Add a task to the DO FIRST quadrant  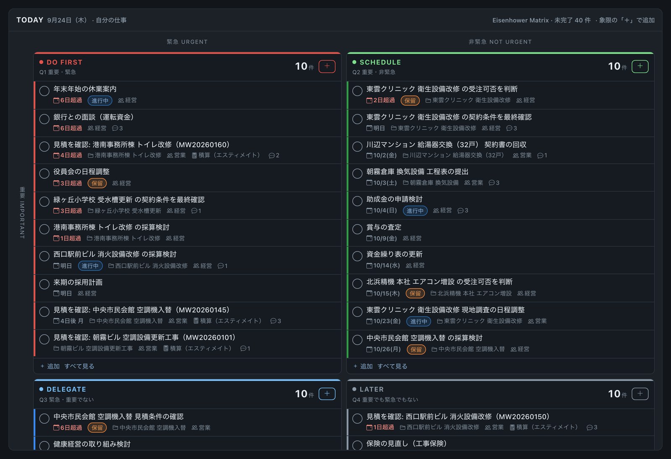point(327,66)
